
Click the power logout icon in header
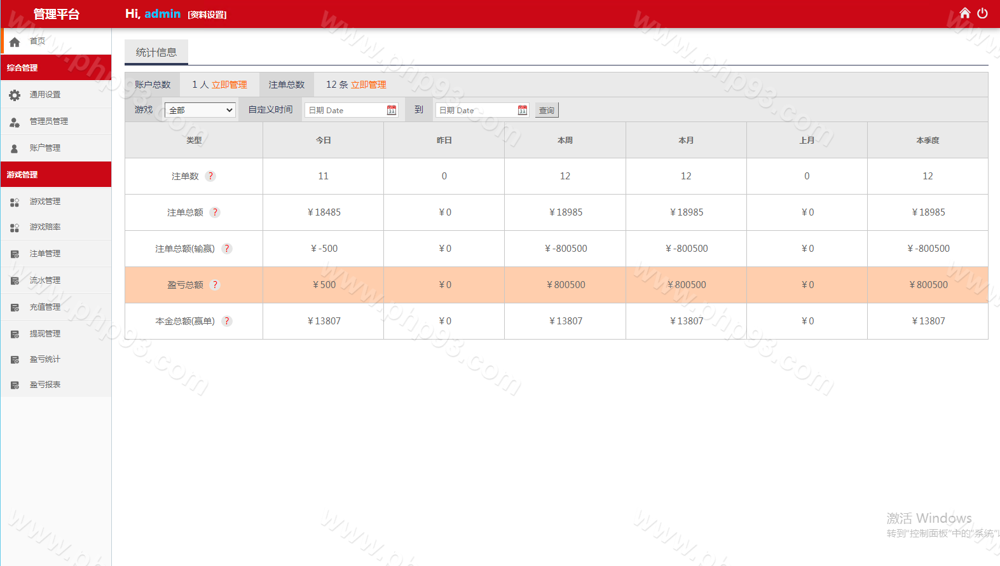pos(982,13)
